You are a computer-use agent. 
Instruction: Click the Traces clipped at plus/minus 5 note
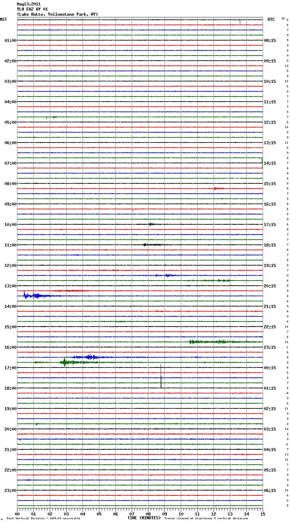[x=206, y=519]
